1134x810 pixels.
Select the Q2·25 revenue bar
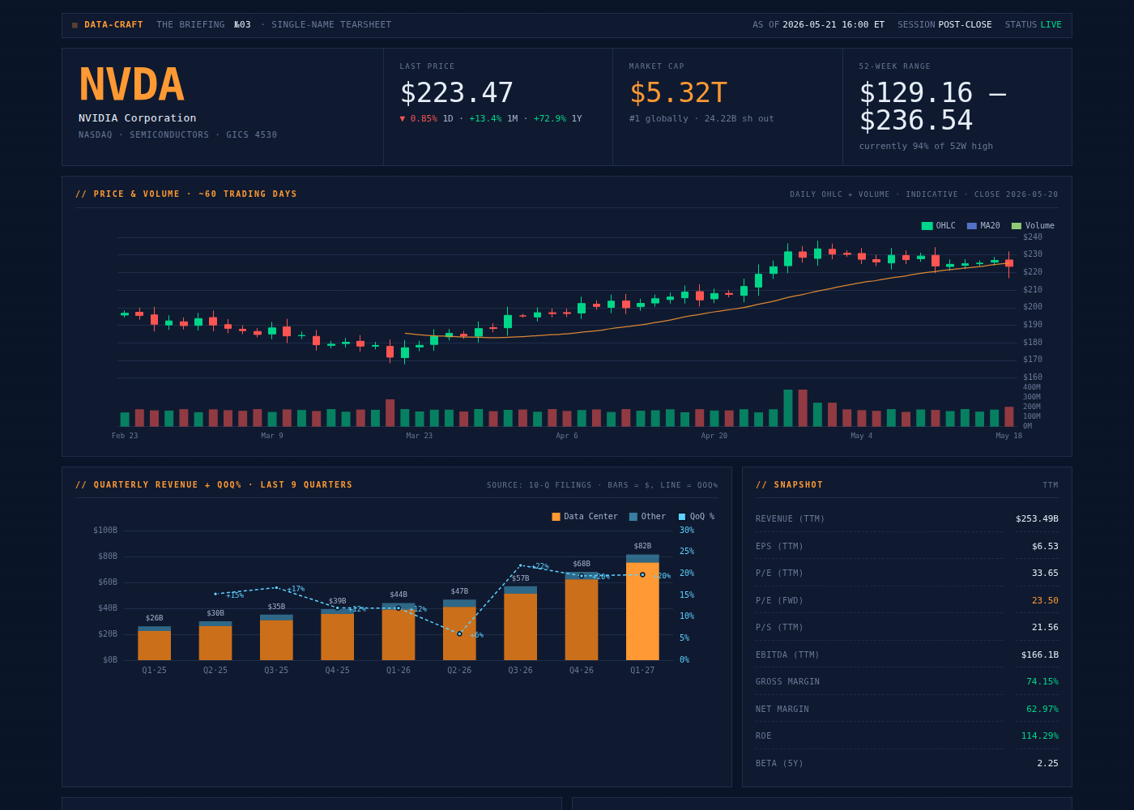click(215, 641)
